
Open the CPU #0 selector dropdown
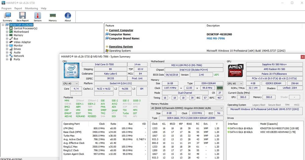pos(70,83)
